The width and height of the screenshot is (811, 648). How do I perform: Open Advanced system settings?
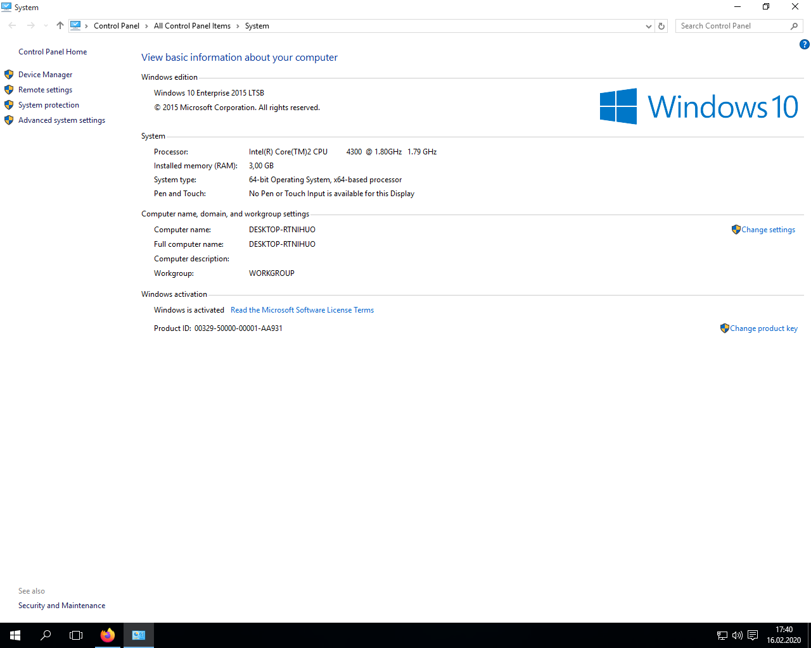tap(61, 120)
